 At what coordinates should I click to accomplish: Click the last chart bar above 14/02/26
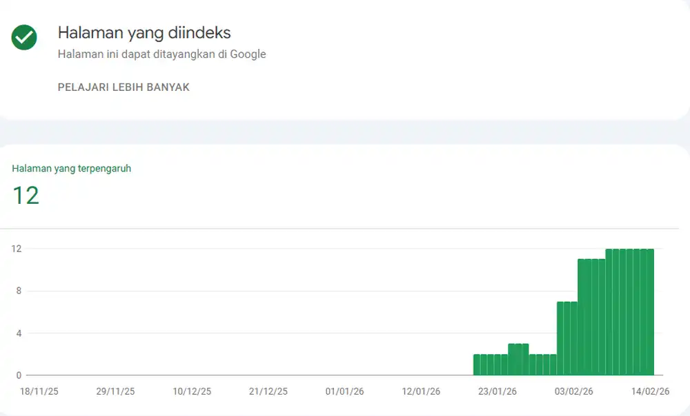click(651, 312)
